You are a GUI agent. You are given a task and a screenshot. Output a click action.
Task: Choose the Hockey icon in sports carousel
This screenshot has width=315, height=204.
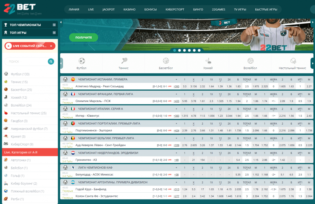208,61
